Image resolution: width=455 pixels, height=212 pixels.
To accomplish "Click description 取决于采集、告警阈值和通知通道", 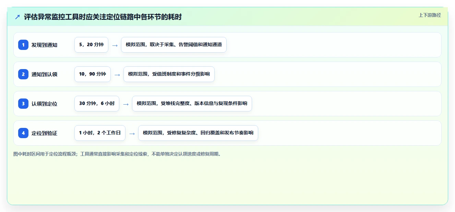I will [186, 45].
